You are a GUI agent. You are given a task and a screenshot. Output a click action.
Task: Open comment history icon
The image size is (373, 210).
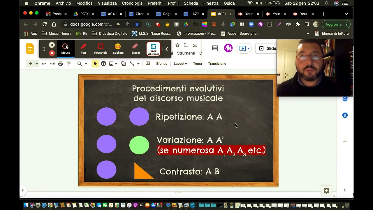(215, 48)
